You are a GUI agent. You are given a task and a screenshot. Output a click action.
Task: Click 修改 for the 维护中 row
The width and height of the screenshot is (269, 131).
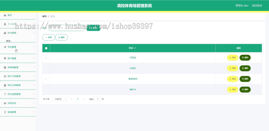[x=233, y=90]
